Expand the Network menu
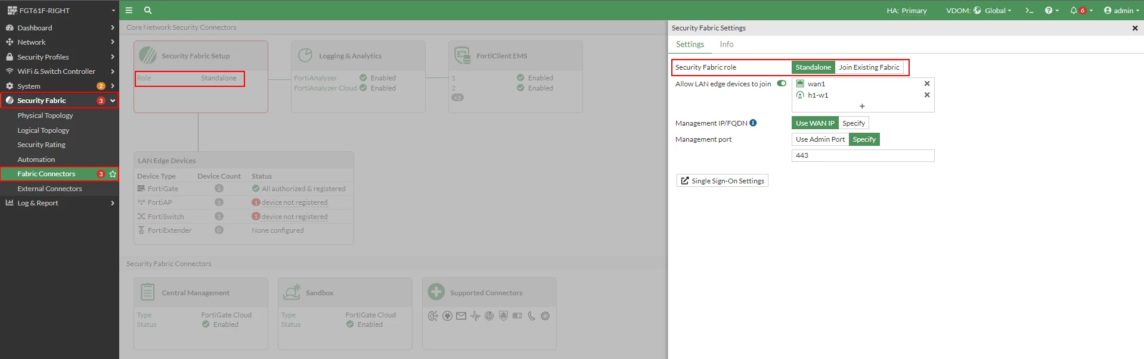The height and width of the screenshot is (359, 1144). click(x=60, y=42)
